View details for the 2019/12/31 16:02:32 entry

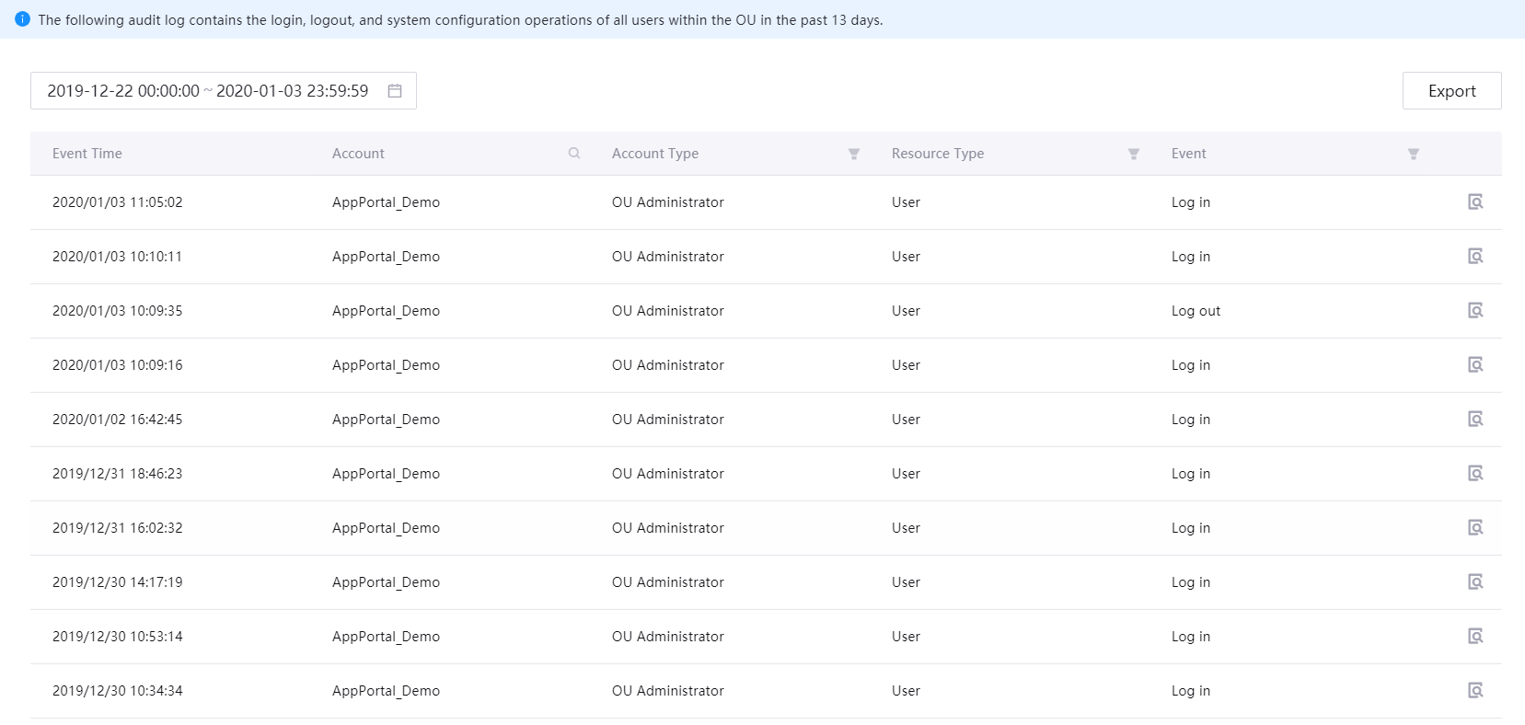click(1474, 528)
